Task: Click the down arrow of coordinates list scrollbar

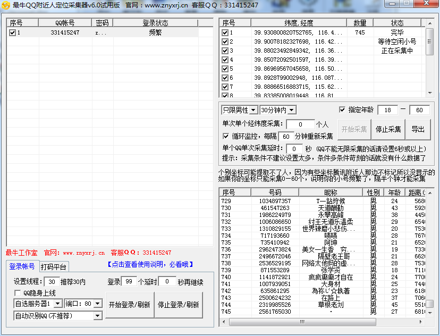Action: (430, 93)
